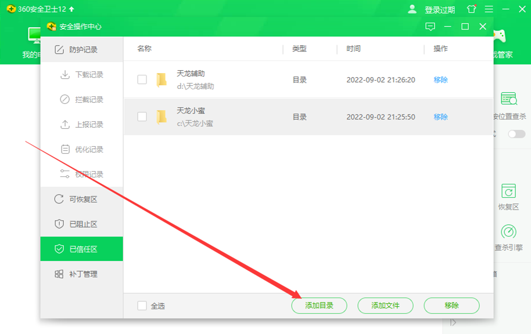This screenshot has height=334, width=531.
Task: Click the user avatar icon in main window
Action: pyautogui.click(x=412, y=9)
